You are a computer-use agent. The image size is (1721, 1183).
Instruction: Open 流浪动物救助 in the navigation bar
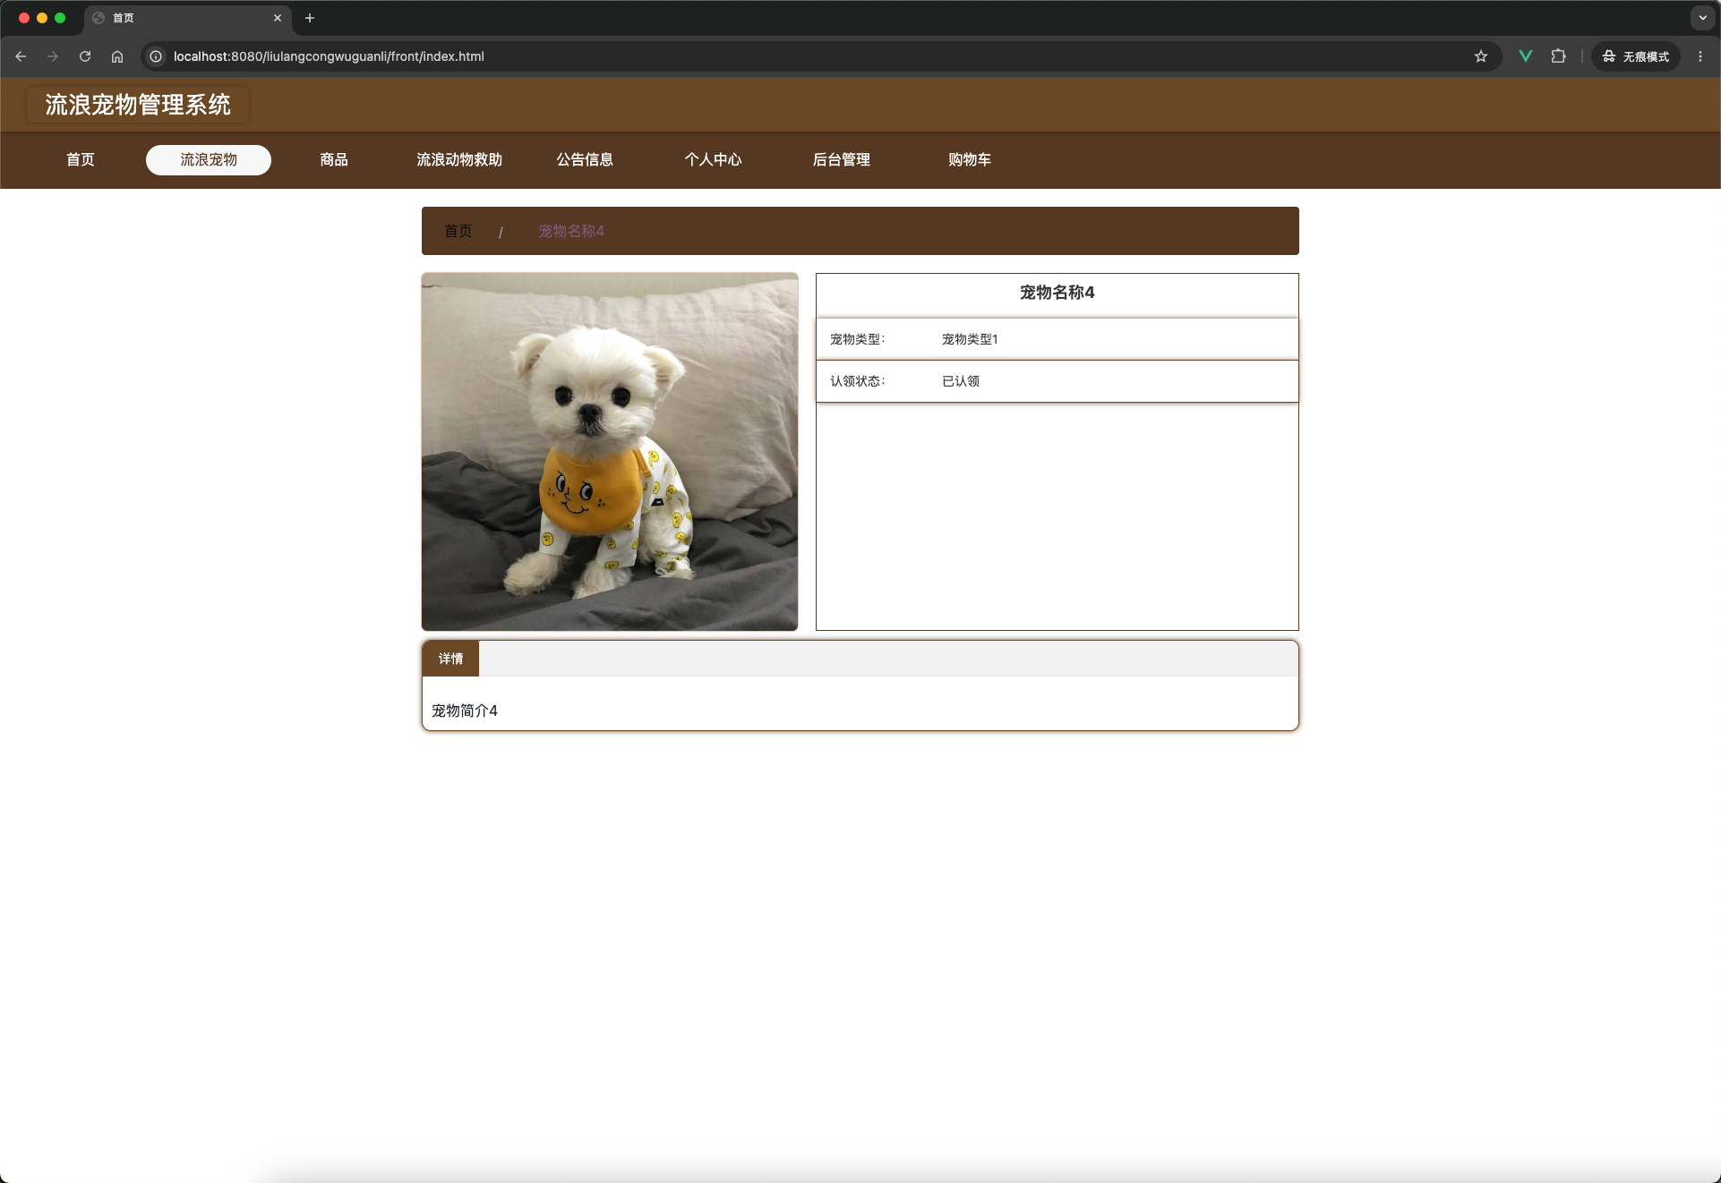point(459,159)
